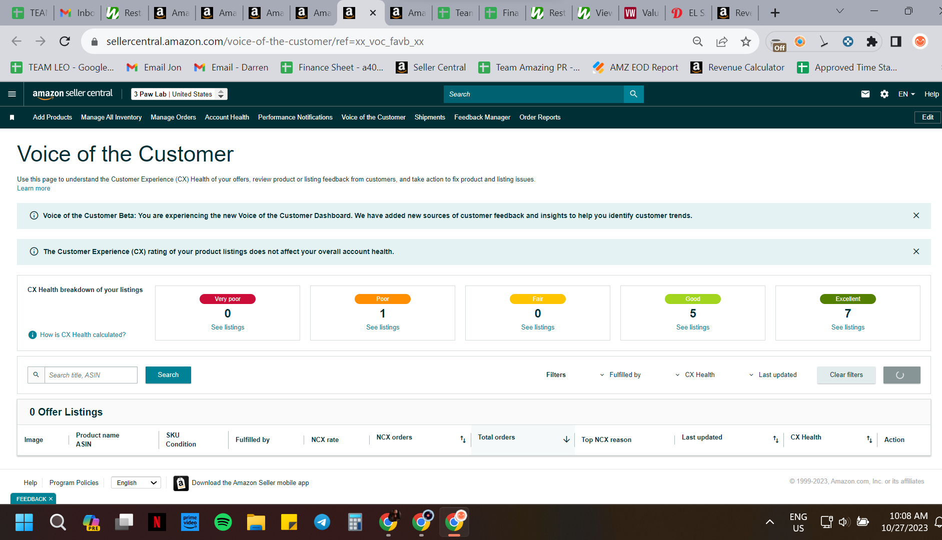Sort by Total orders down arrow
Viewport: 942px width, 540px height.
(x=566, y=439)
